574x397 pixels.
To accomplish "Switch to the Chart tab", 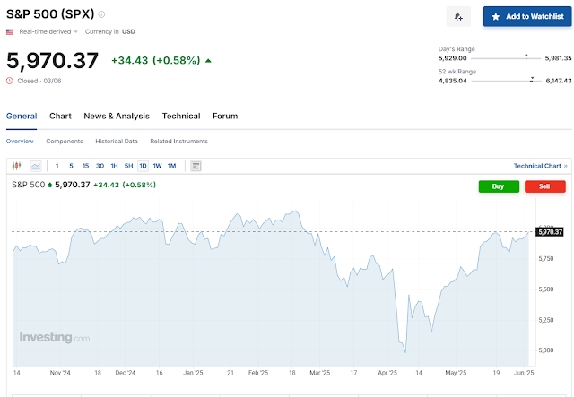I will [x=60, y=116].
